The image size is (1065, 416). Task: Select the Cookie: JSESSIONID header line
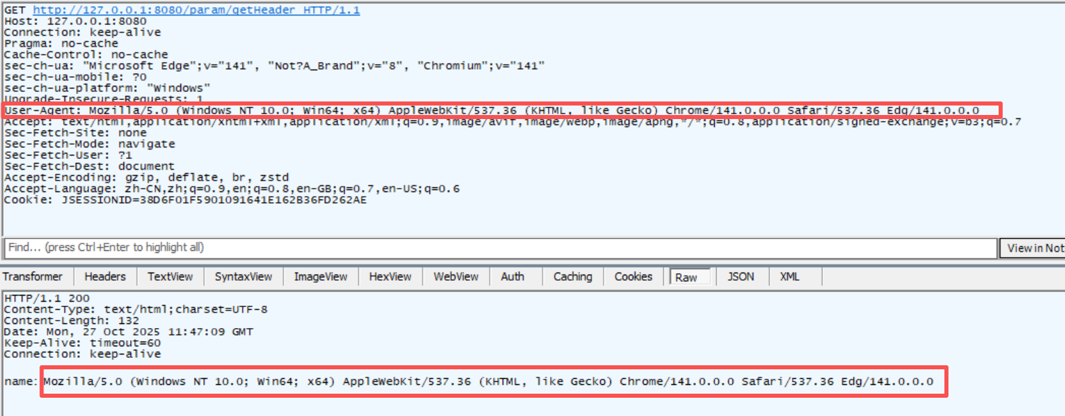[186, 200]
